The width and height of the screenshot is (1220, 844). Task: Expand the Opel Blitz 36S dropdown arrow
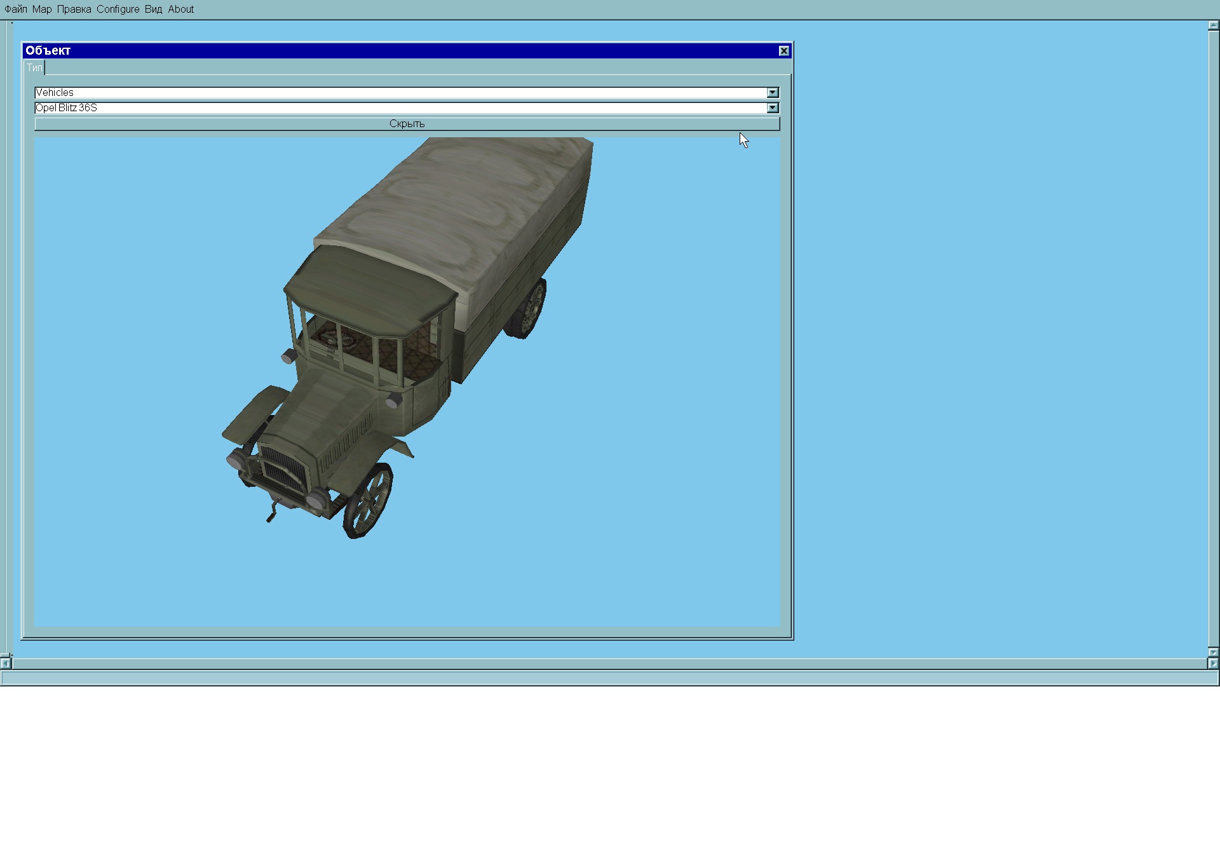coord(772,108)
